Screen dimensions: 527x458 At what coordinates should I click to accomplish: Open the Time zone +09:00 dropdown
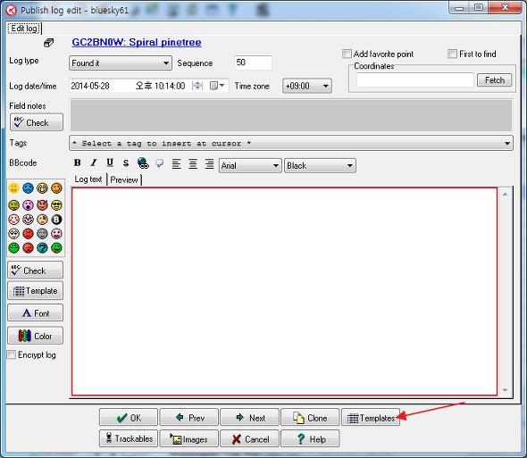(x=307, y=86)
